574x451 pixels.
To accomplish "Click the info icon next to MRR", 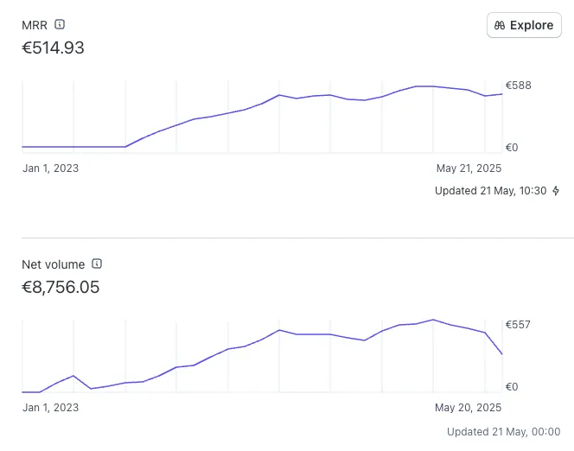I will tap(60, 24).
